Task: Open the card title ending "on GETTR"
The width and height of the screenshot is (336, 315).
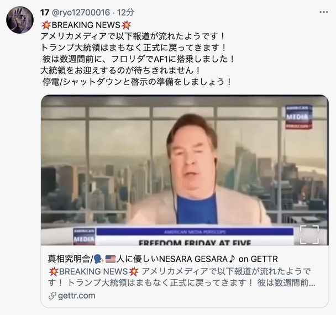Action: point(162,259)
